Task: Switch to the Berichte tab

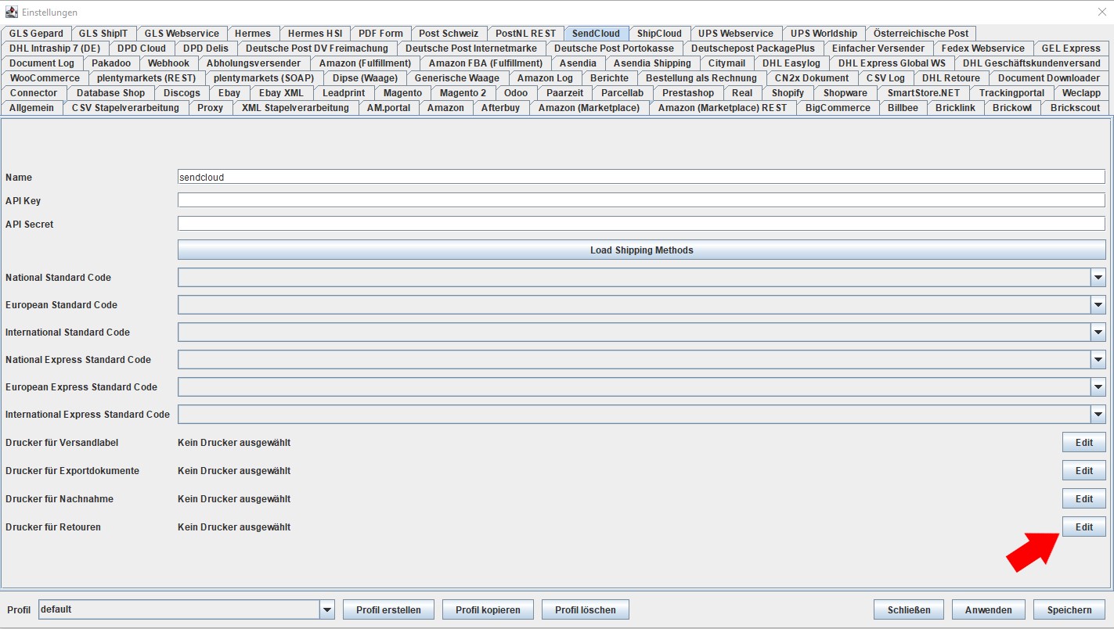Action: (x=609, y=78)
